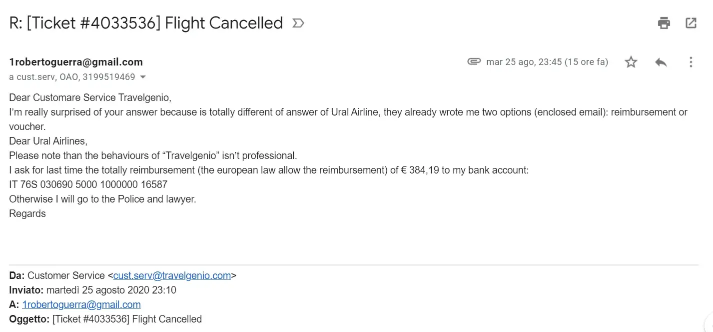Toggle the importance marker beside the subject

coord(298,23)
